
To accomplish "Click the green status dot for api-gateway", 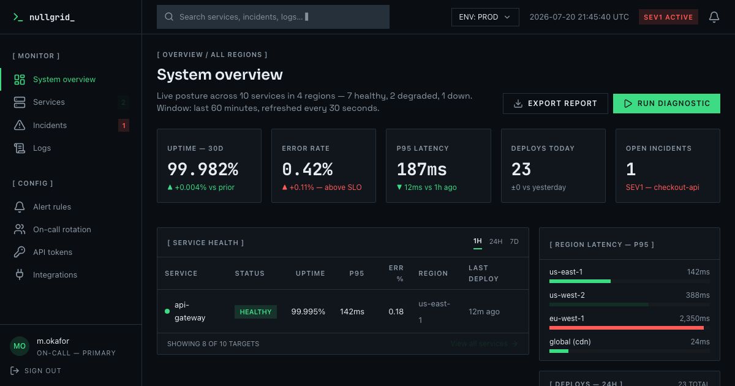I will point(167,311).
